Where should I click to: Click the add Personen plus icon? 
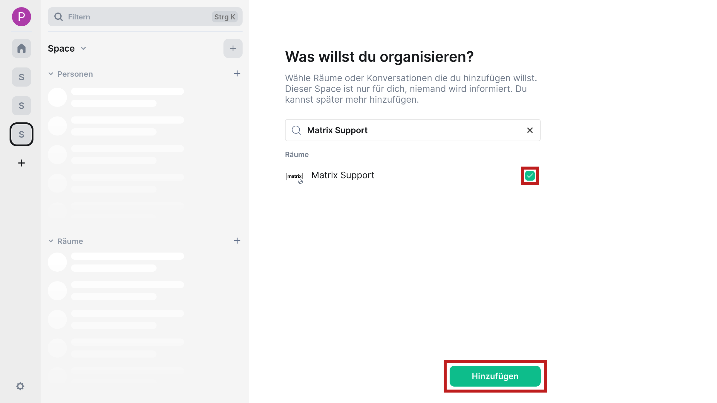point(236,73)
